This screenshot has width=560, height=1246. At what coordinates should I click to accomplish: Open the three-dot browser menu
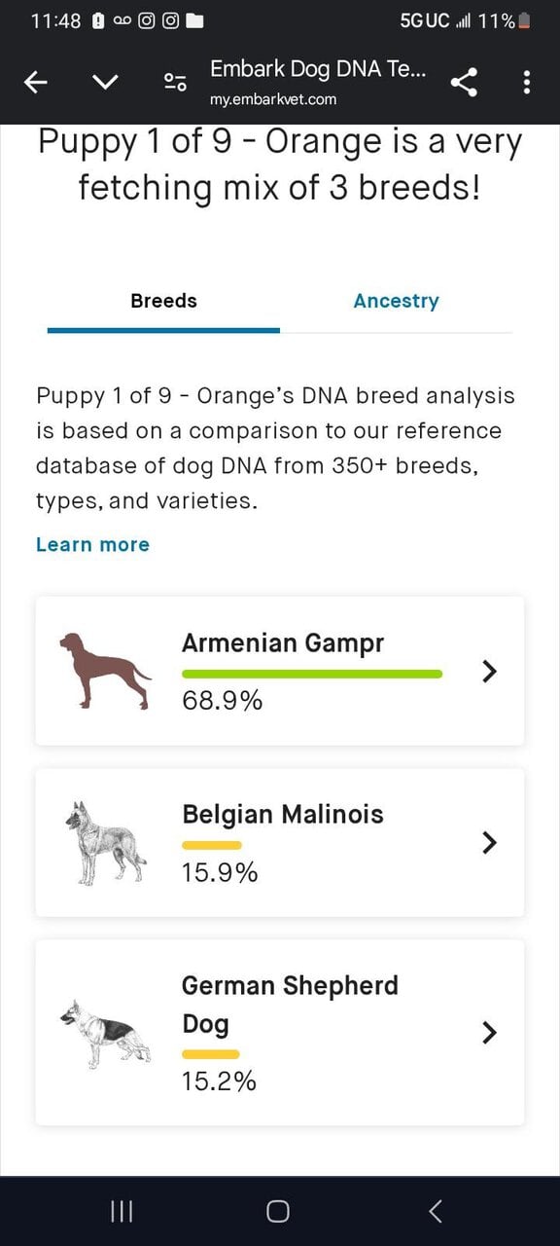[x=527, y=83]
